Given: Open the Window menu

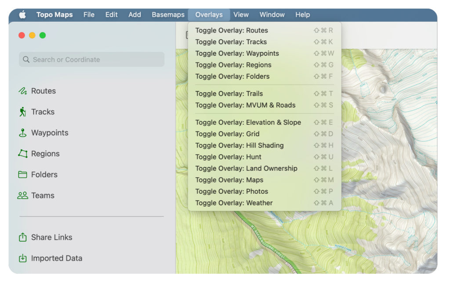Looking at the screenshot, I should 272,15.
